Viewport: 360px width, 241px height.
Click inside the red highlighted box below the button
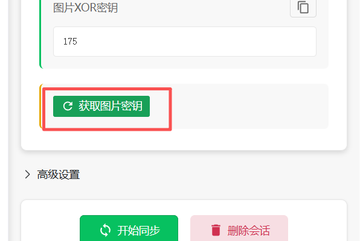107,123
